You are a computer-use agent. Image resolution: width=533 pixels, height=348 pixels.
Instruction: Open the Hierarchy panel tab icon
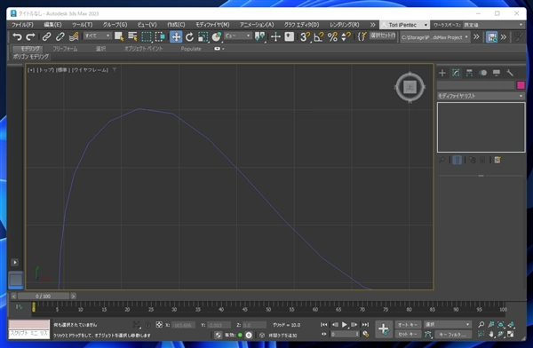coord(469,73)
